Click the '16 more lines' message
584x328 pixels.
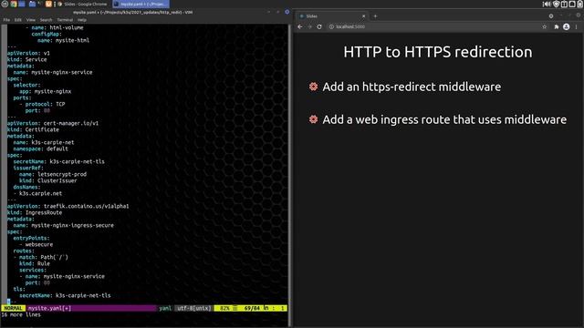click(x=21, y=315)
